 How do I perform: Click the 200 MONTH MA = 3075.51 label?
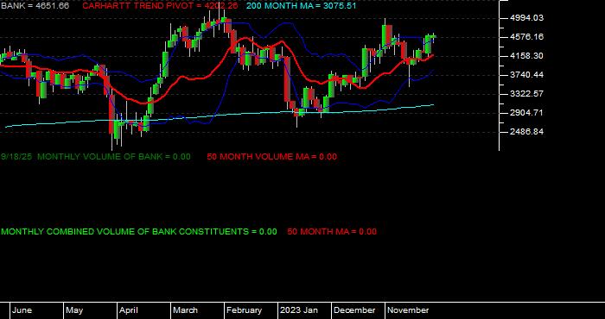(302, 6)
